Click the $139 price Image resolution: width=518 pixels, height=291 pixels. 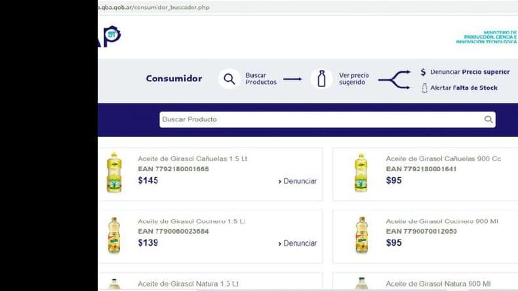coord(148,242)
